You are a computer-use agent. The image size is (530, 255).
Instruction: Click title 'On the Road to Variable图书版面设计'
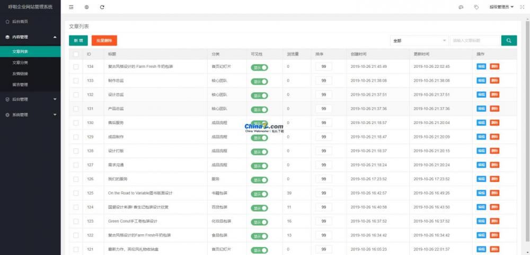pyautogui.click(x=140, y=193)
